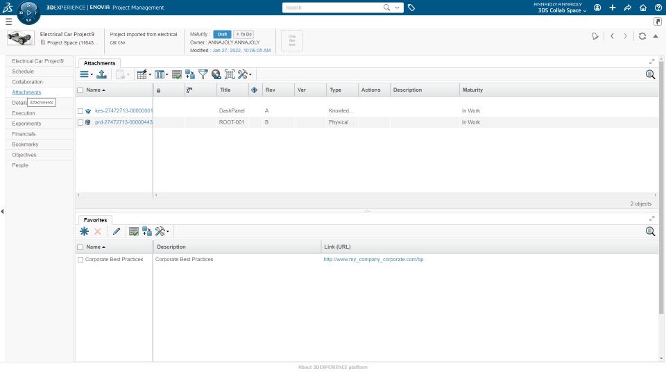The width and height of the screenshot is (666, 375).
Task: Click the share arrow icon
Action: 628,8
